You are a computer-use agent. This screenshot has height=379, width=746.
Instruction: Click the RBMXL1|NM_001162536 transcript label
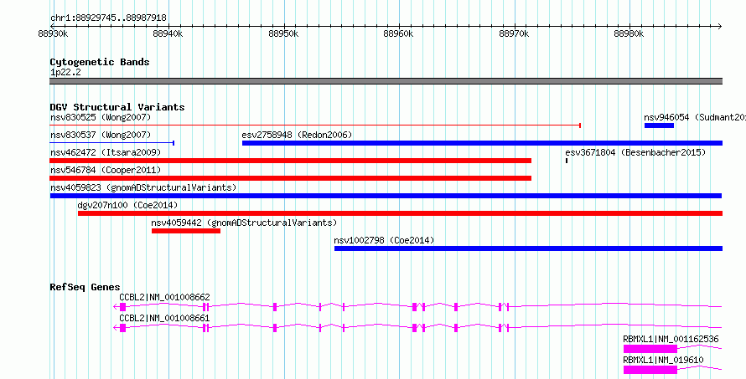point(671,339)
